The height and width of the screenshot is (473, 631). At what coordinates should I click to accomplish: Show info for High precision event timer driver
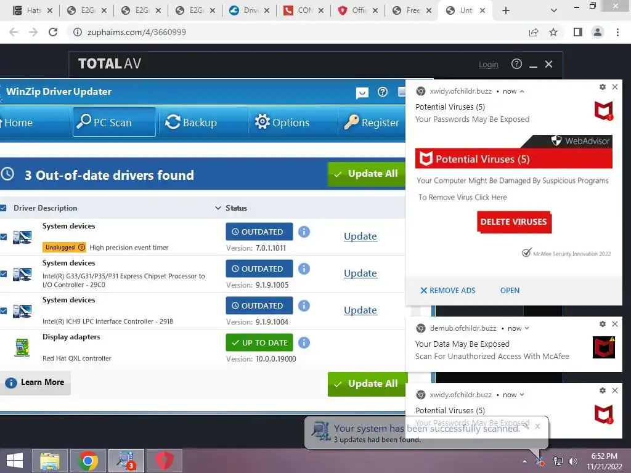coord(304,232)
